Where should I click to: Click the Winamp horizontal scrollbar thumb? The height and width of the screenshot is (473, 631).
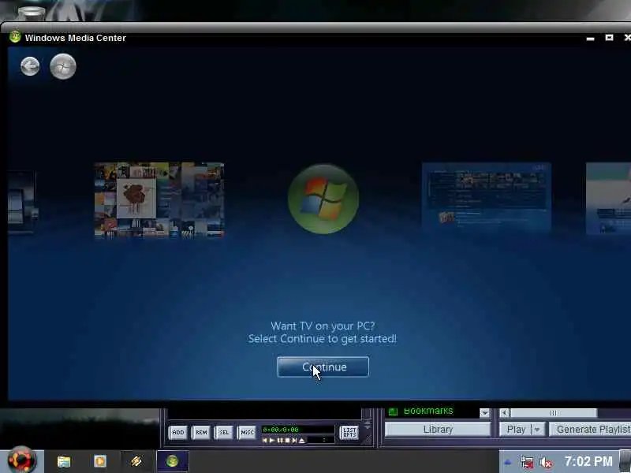(x=554, y=413)
